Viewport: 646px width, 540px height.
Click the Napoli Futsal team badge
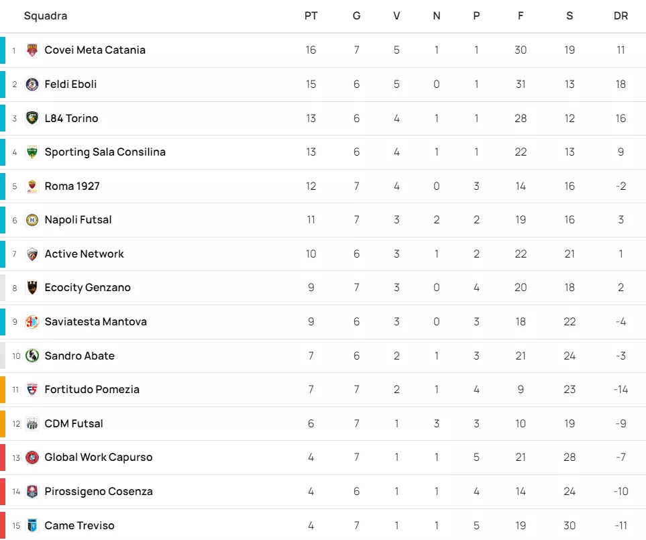pyautogui.click(x=32, y=220)
